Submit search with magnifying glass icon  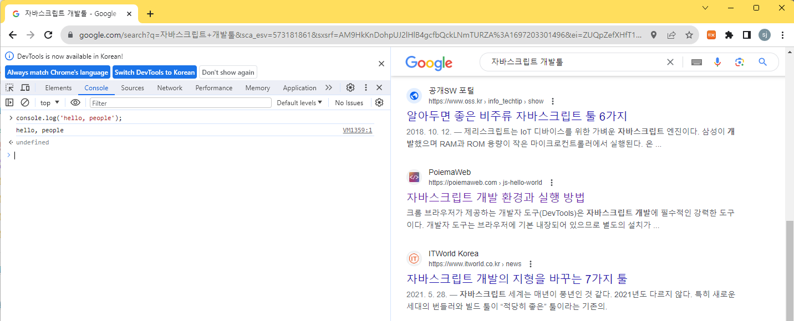coord(762,62)
